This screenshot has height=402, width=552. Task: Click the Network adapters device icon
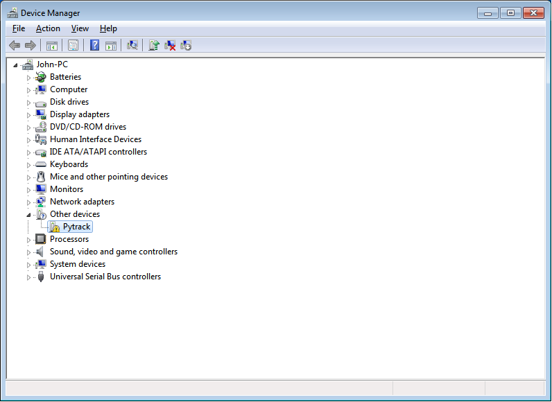tap(41, 202)
